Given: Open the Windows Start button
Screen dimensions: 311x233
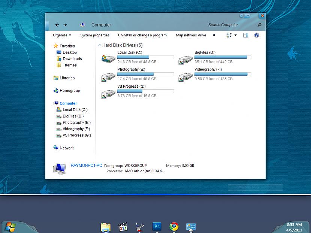Looking at the screenshot, I should tap(10, 227).
